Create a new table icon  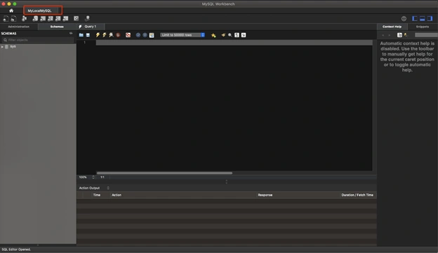tap(43, 18)
